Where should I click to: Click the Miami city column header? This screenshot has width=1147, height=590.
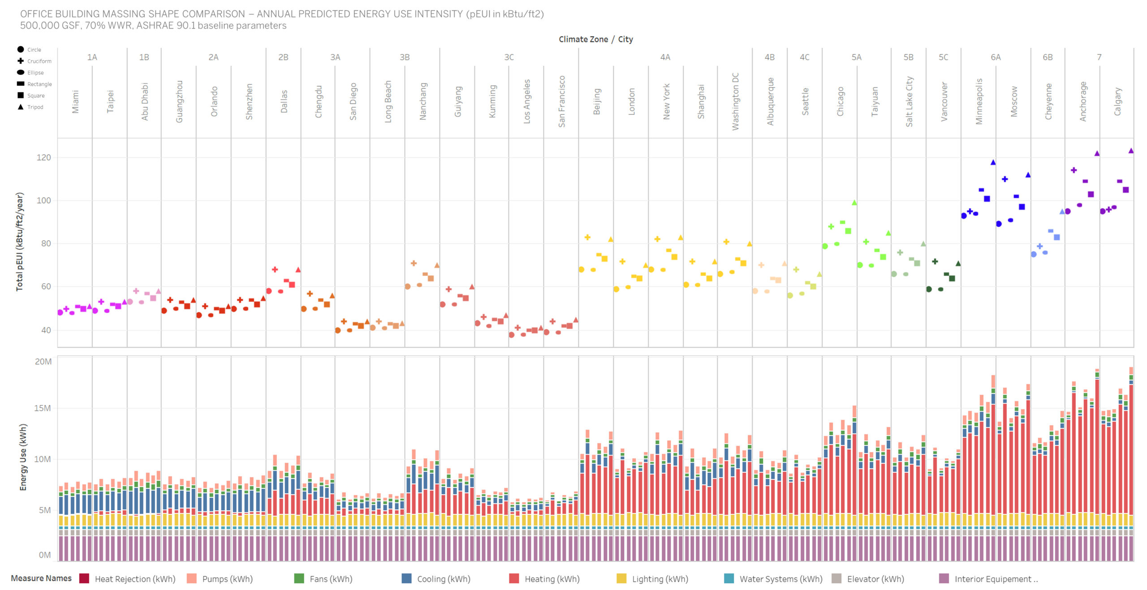pyautogui.click(x=75, y=102)
